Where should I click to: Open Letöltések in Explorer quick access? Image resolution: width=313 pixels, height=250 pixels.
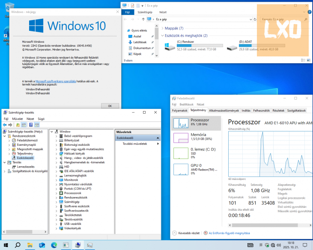pyautogui.click(x=140, y=42)
